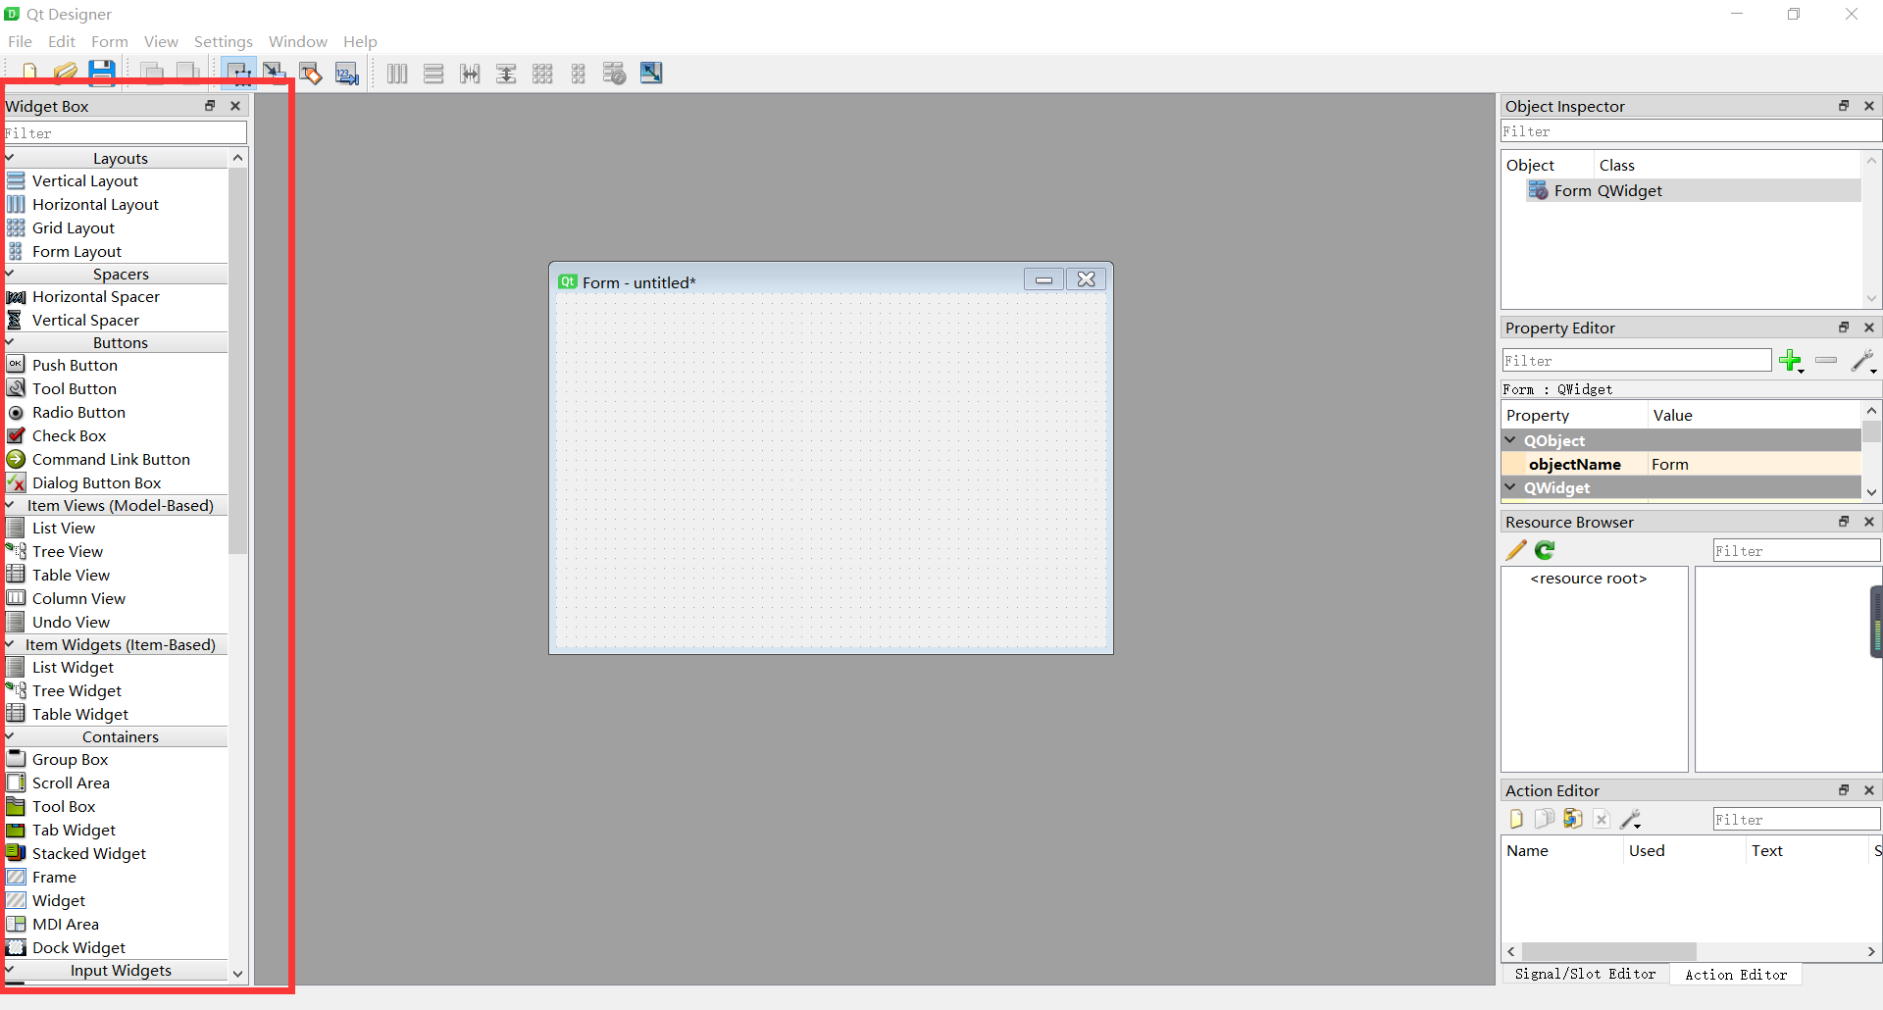Image resolution: width=1883 pixels, height=1010 pixels.
Task: Click the Property Editor filter field
Action: (1636, 361)
